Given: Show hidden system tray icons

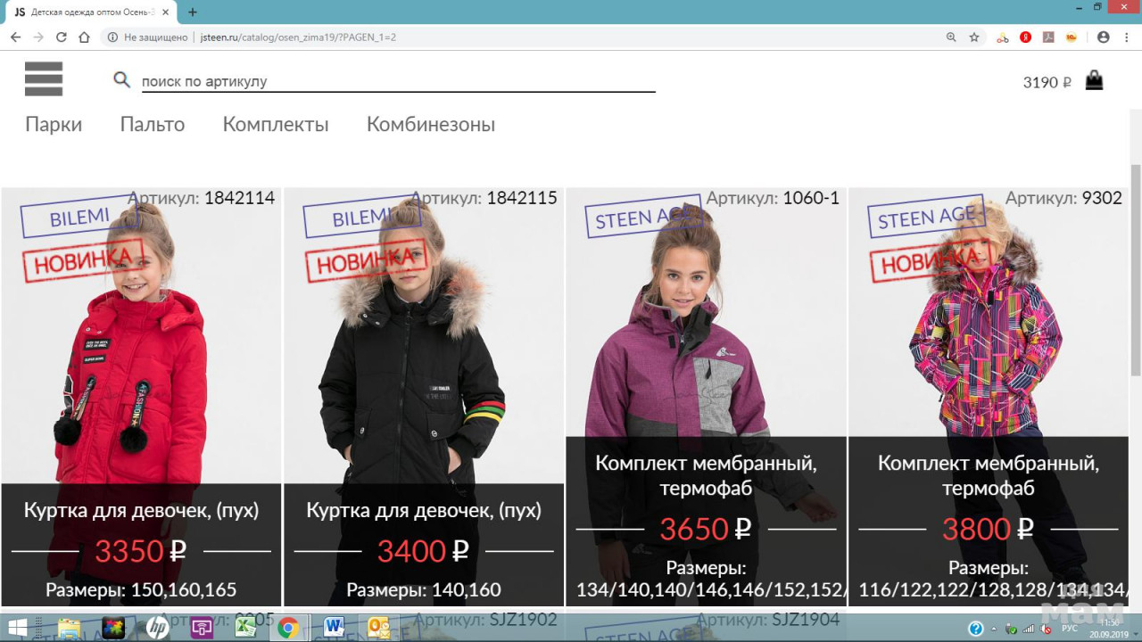Looking at the screenshot, I should (x=994, y=629).
